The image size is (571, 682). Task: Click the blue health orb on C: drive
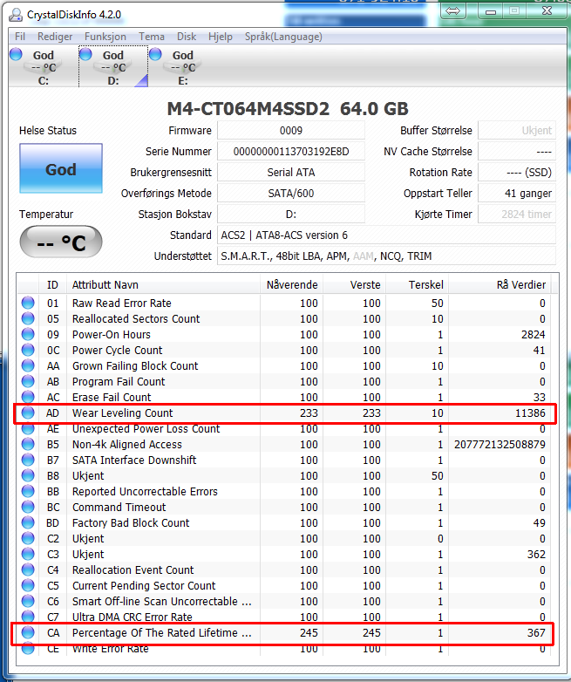(16, 54)
